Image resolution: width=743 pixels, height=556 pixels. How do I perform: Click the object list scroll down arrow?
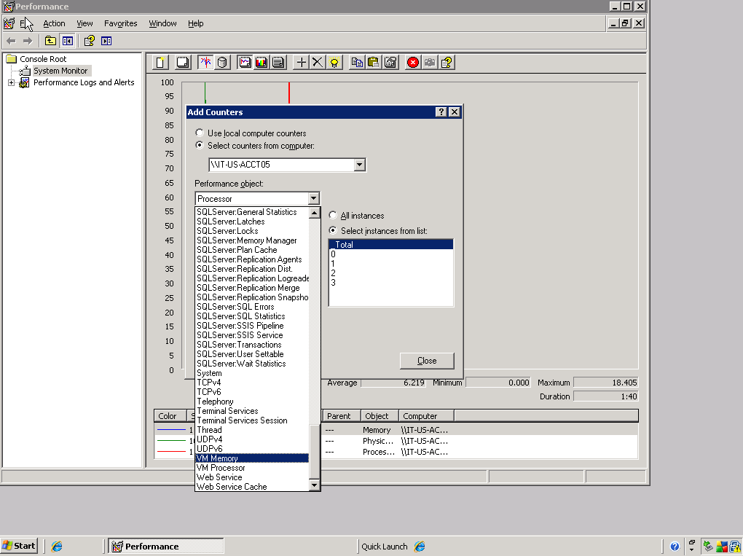(314, 485)
